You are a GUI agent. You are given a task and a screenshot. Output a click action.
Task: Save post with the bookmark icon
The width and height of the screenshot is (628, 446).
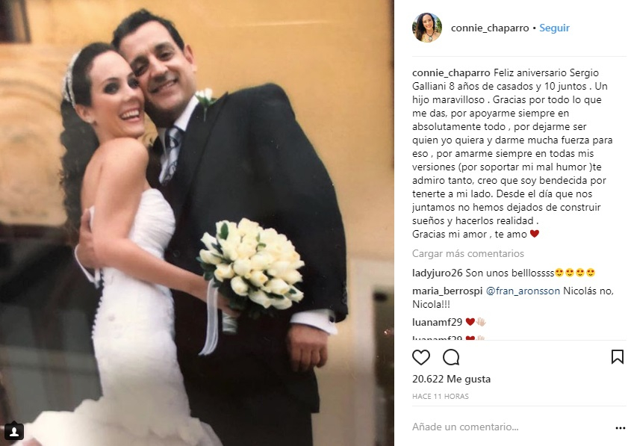click(618, 356)
